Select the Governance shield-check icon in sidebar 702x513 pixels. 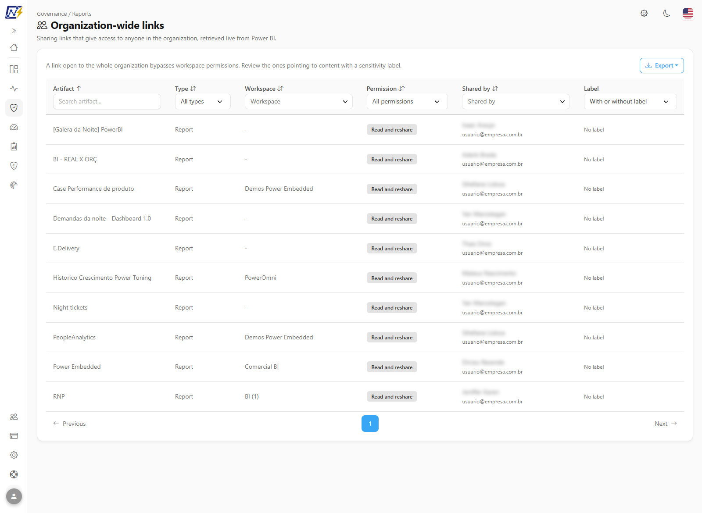[x=14, y=108]
